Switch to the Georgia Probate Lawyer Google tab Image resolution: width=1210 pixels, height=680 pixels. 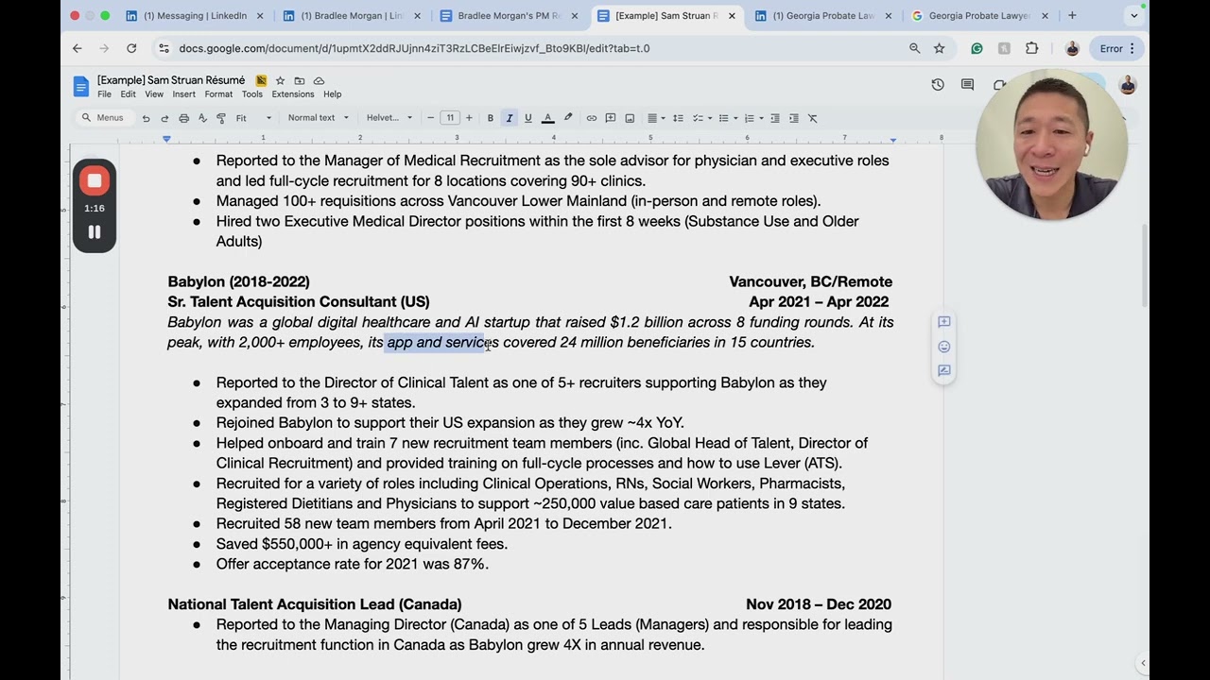980,16
